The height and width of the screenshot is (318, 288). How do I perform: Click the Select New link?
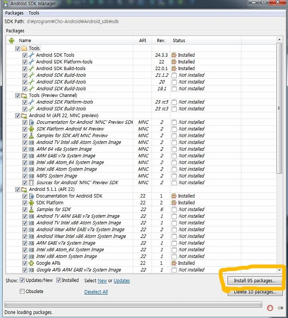102,281
